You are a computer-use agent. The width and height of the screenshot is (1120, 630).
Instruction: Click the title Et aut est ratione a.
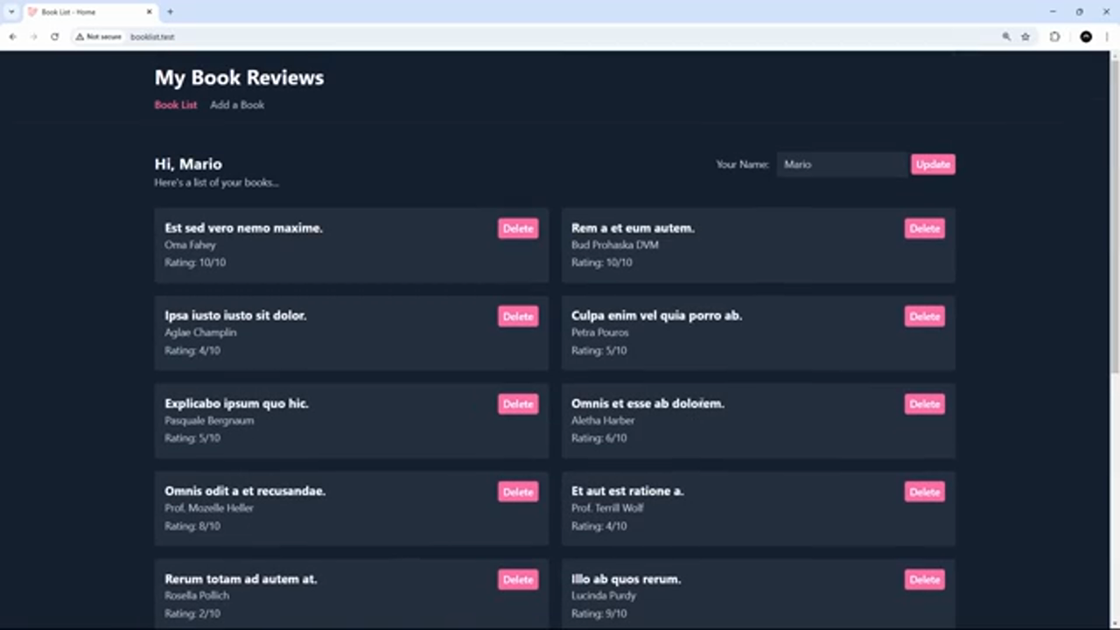coord(627,491)
